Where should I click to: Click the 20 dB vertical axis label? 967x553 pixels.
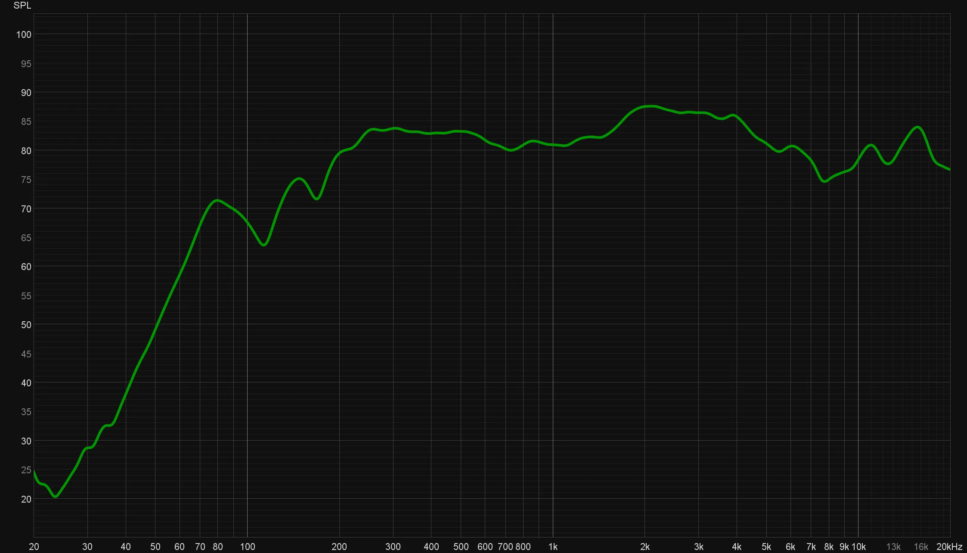26,499
